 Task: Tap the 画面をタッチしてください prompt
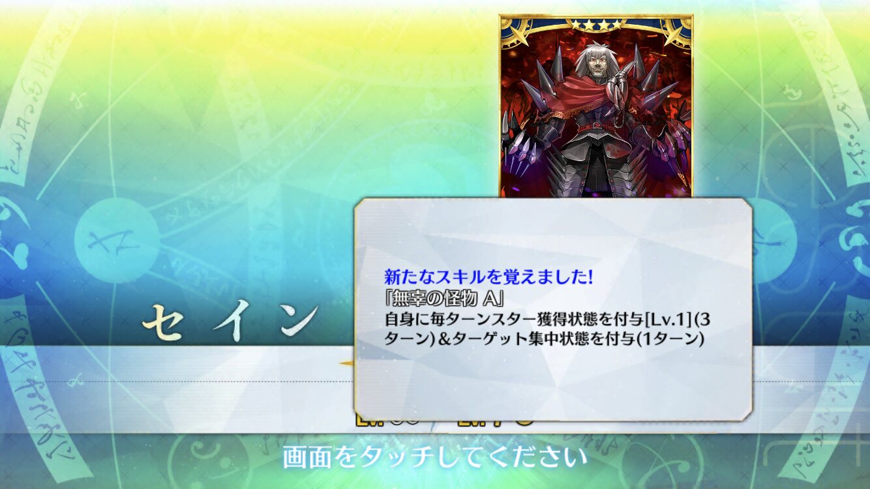click(430, 457)
